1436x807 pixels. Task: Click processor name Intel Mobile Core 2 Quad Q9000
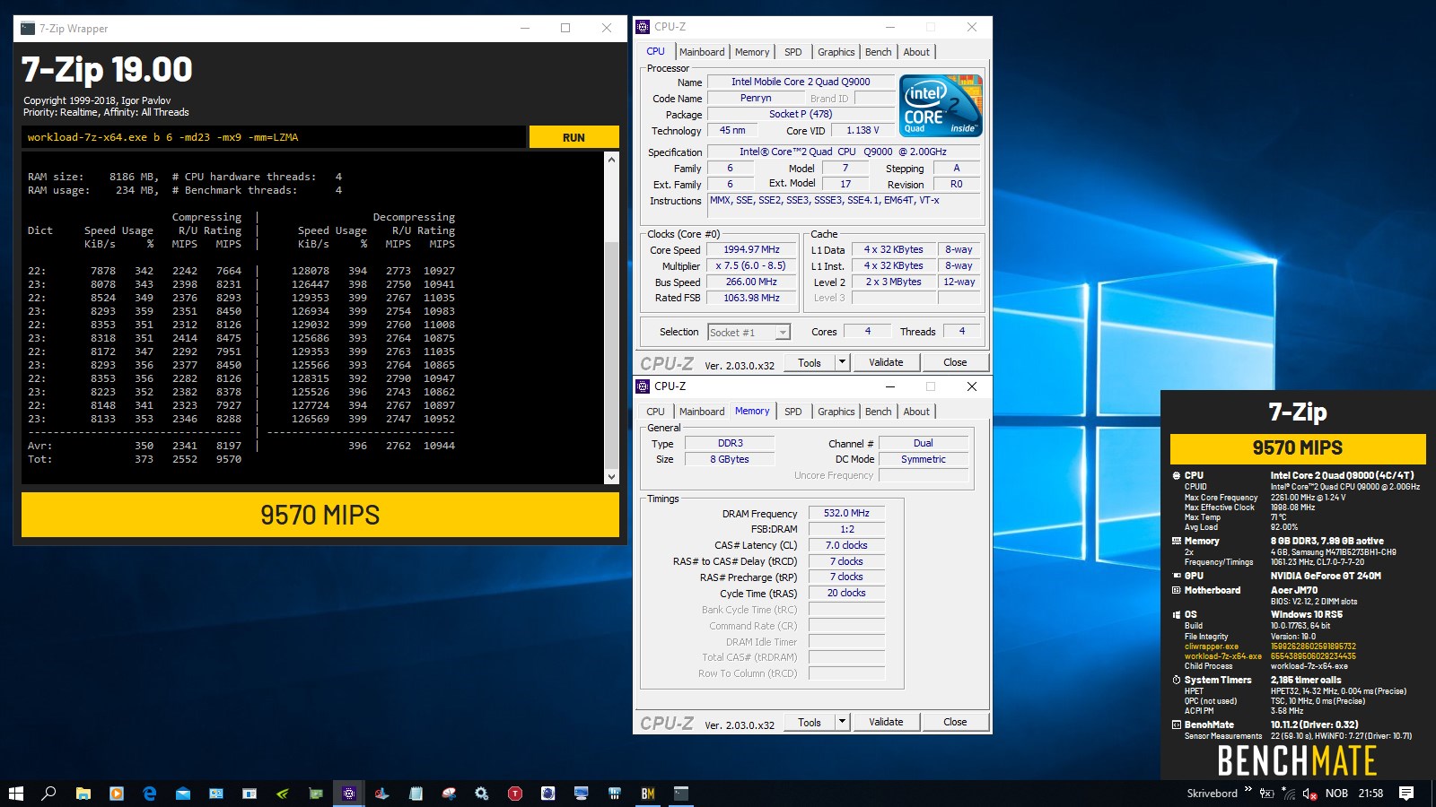(x=801, y=82)
